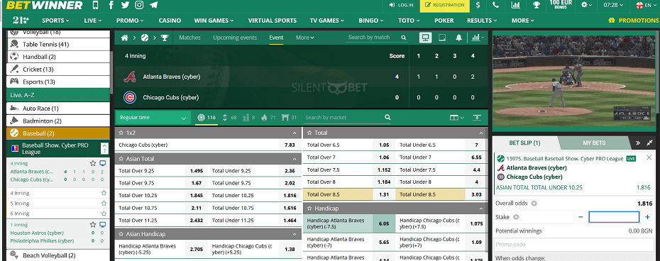Viewport: 660px width, 261px height.
Task: Switch to the MY BETS tab
Action: coord(593,143)
